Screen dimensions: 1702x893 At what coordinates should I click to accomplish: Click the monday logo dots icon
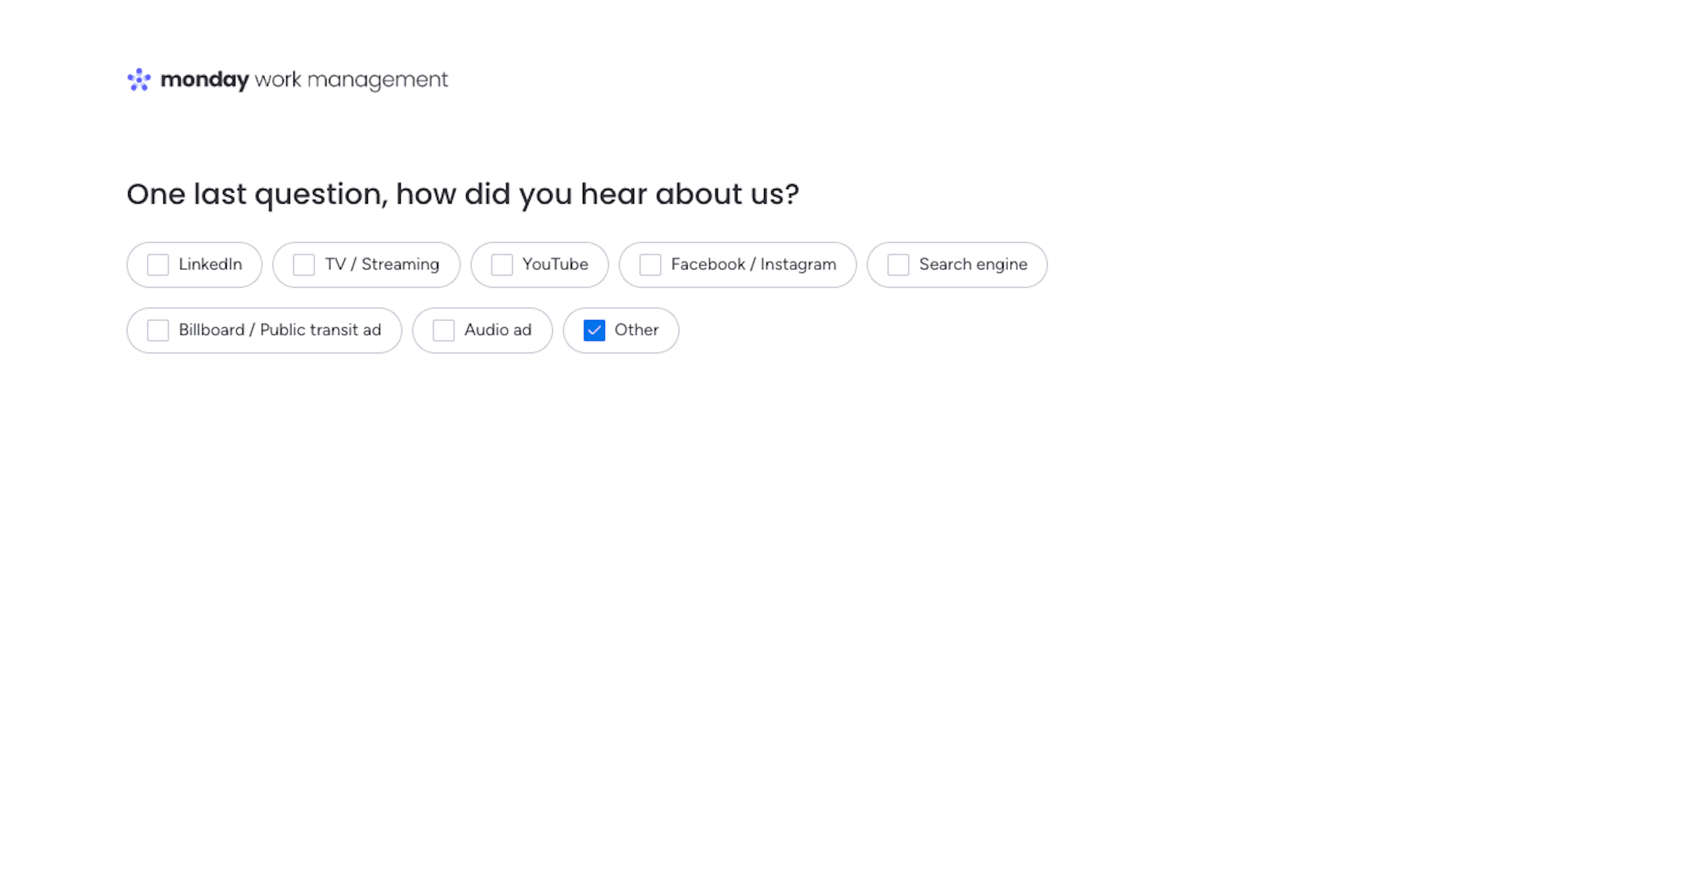pyautogui.click(x=139, y=80)
